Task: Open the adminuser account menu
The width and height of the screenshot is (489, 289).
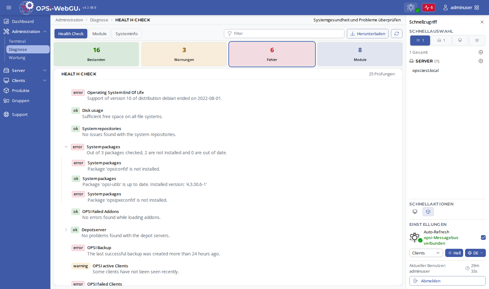Action: point(457,8)
